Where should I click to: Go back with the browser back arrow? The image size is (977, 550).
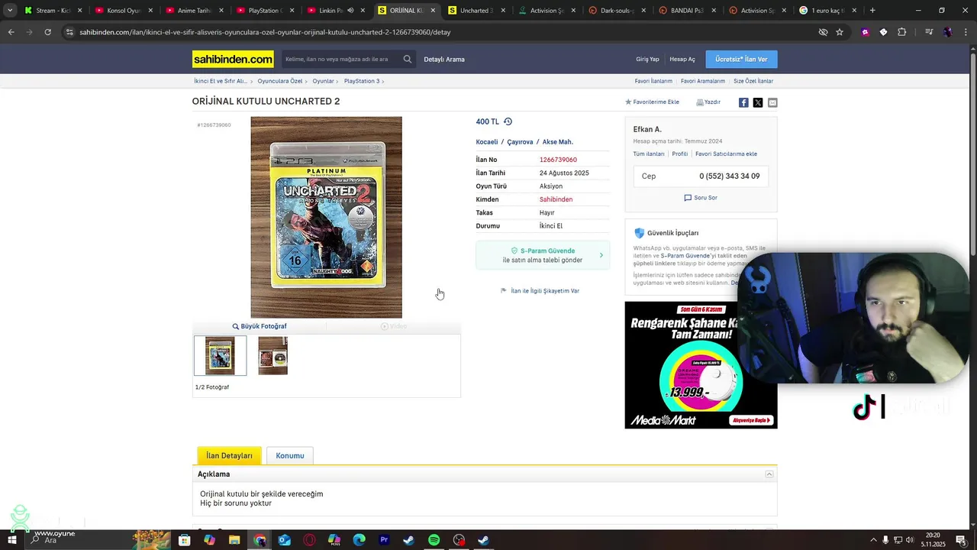11,32
